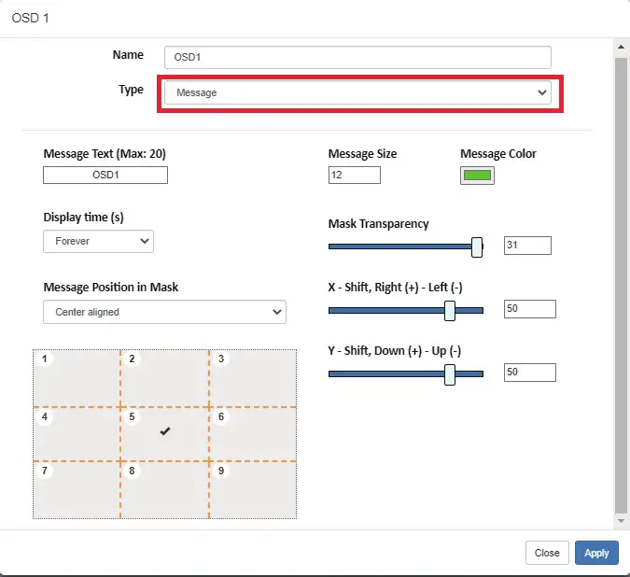Click the Y-Shift slider handle

coord(450,373)
